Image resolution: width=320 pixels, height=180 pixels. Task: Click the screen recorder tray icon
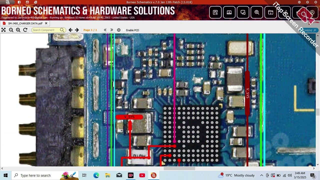coord(273,175)
